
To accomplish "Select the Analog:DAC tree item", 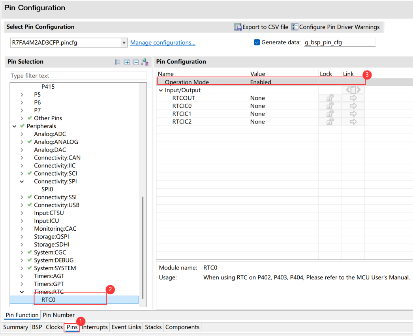I will [x=50, y=150].
